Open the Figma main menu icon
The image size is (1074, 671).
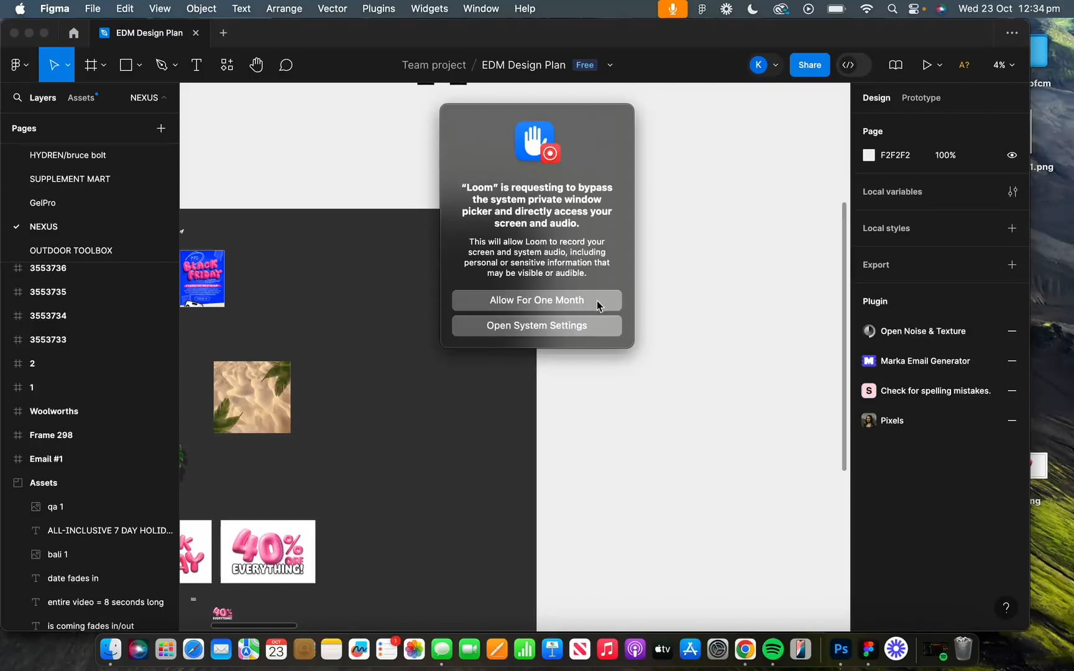[x=16, y=65]
